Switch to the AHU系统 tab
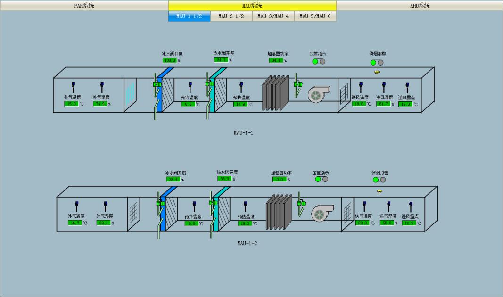Viewport: 503px width, 297px height. pyautogui.click(x=420, y=6)
